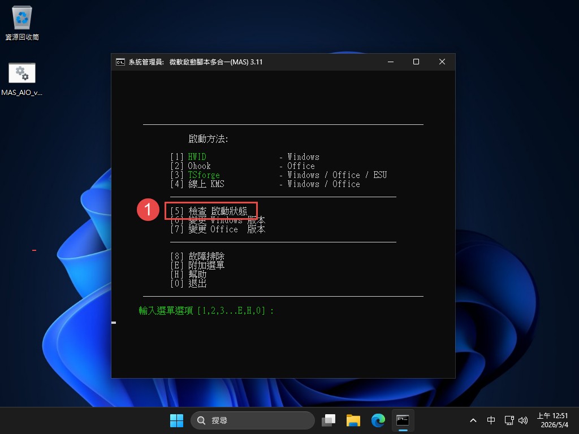
Task: Click the '[8] 故障排除' menu line
Action: (197, 256)
